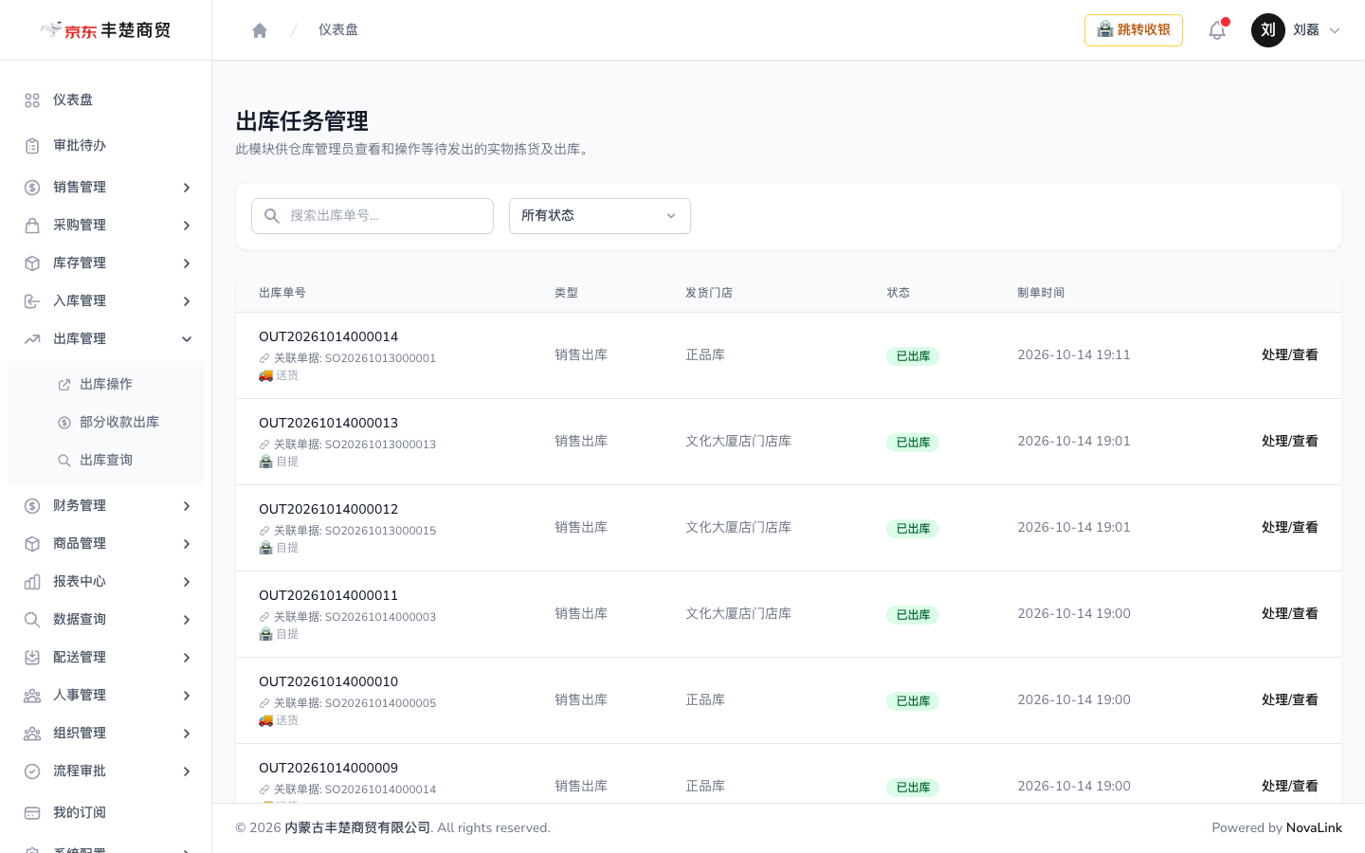Click the home icon in breadcrumb
Viewport: 1365px width, 853px height.
[260, 30]
